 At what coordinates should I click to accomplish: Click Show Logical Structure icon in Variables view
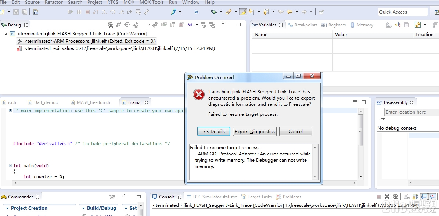click(397, 25)
